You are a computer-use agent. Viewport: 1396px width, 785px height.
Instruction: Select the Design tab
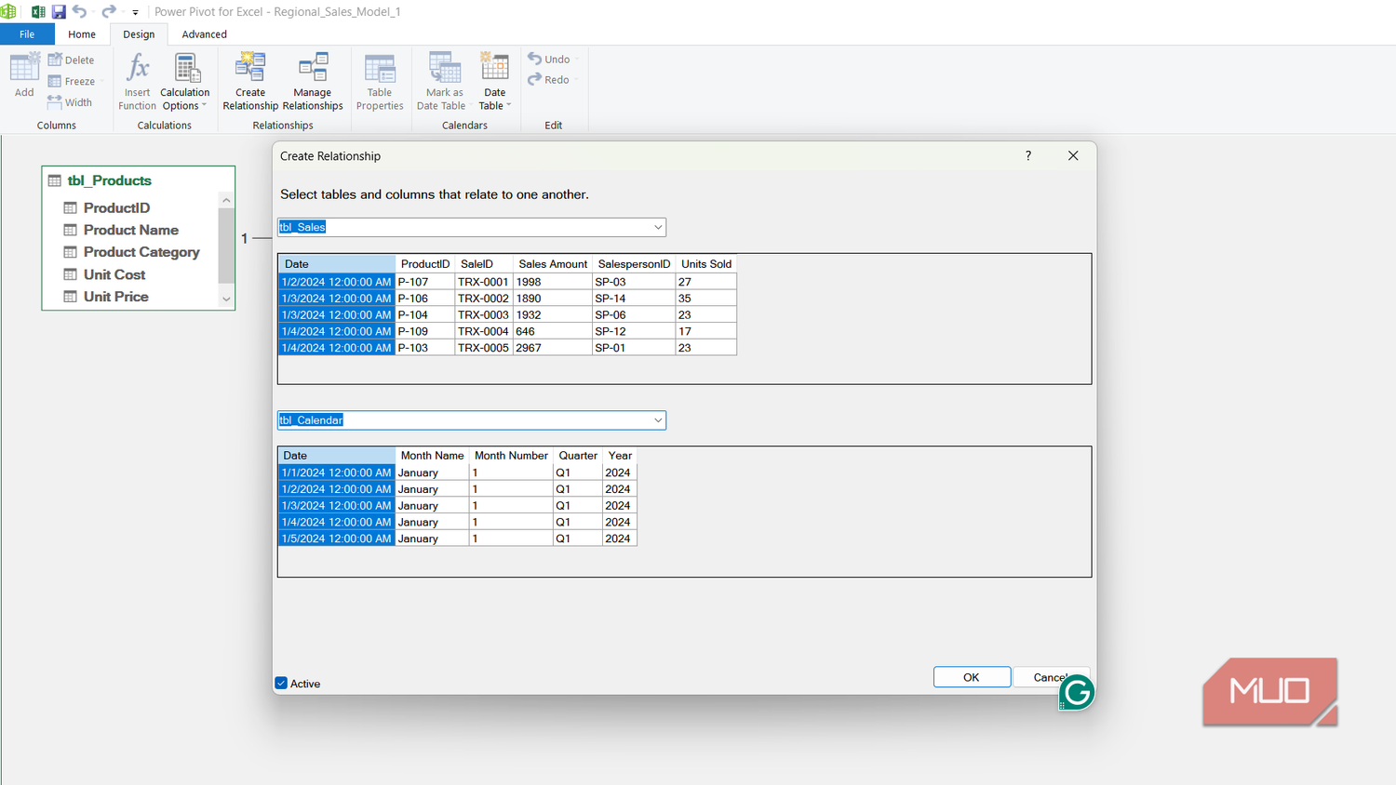pos(139,34)
